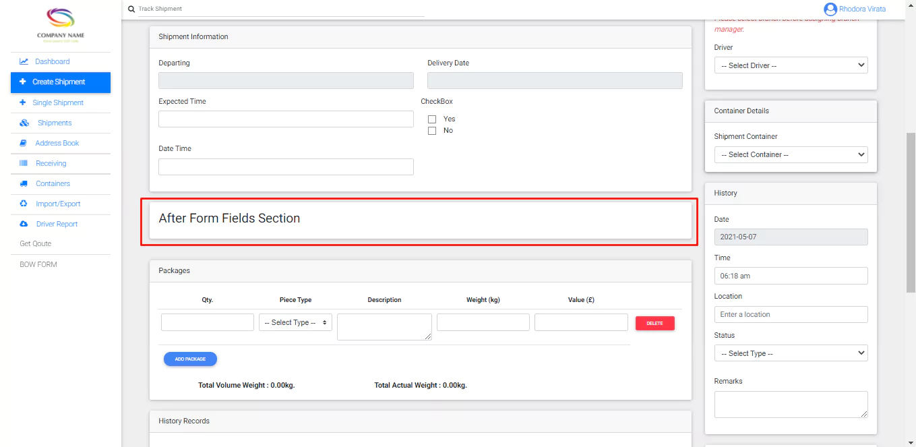This screenshot has height=447, width=916.
Task: Check the No checkbox
Action: pos(432,131)
